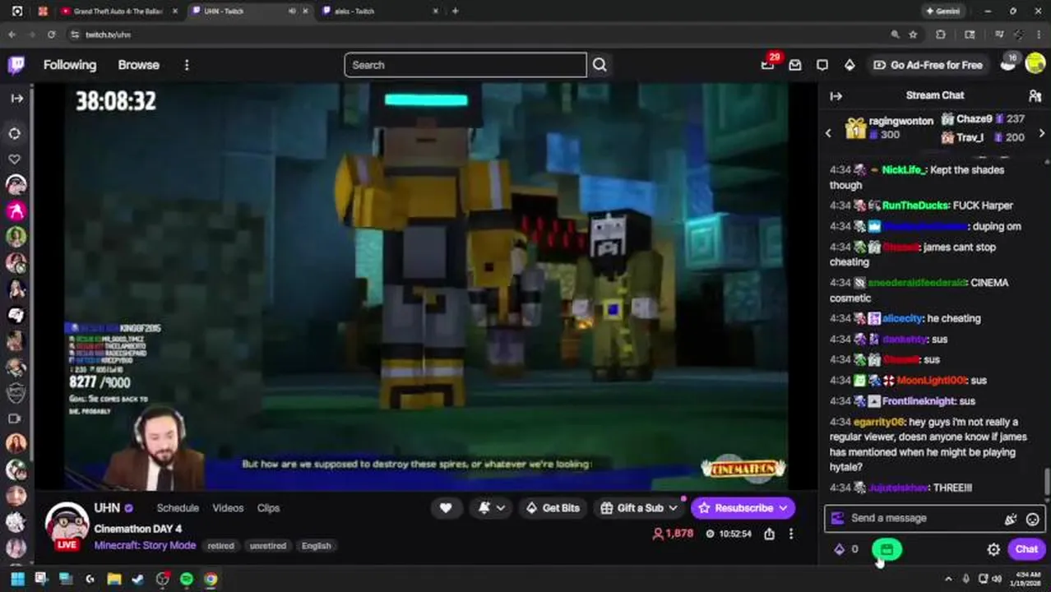The width and height of the screenshot is (1051, 592).
Task: Open the notifications speech bubble icon
Action: coord(822,65)
